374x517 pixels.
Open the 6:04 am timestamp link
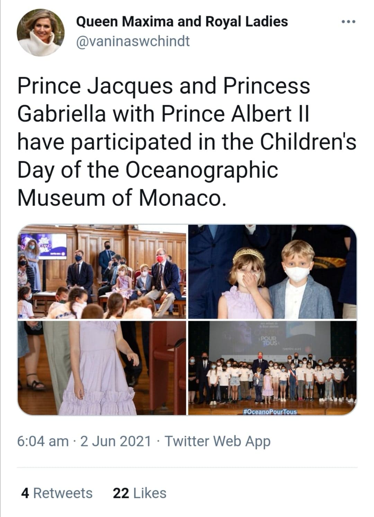43,441
